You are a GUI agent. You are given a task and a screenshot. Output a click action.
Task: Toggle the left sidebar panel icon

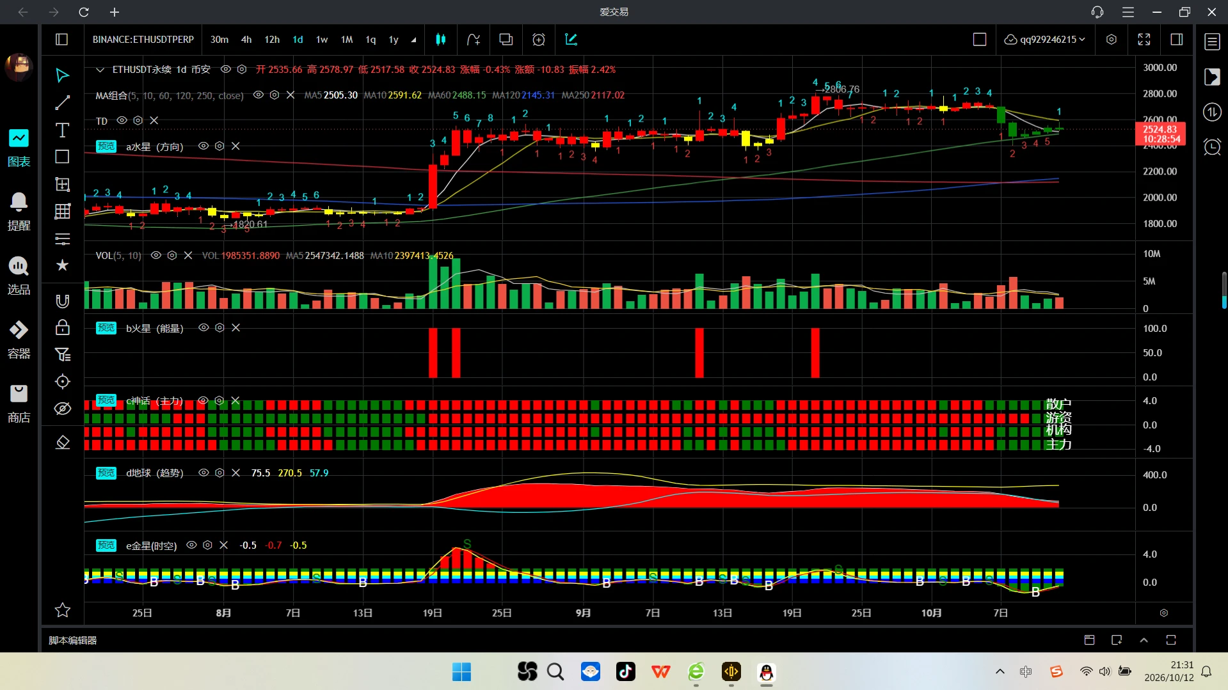(x=61, y=40)
